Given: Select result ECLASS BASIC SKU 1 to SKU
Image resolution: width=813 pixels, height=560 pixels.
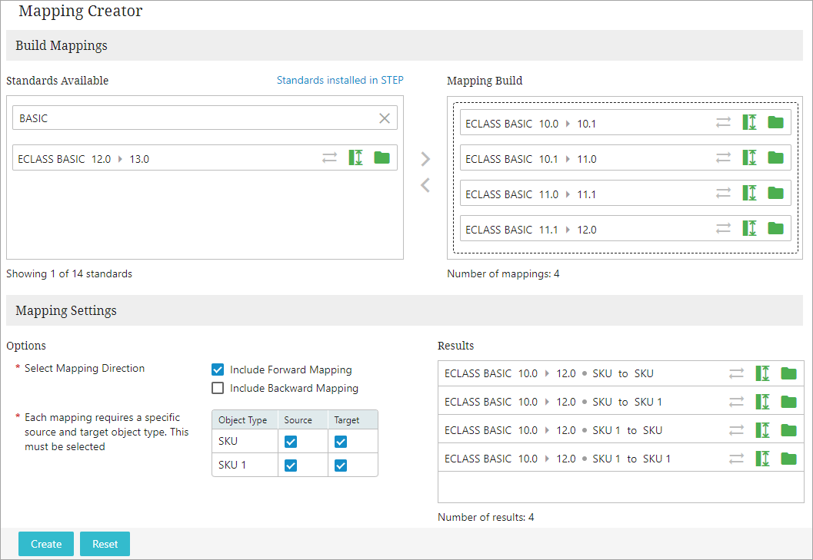Looking at the screenshot, I should click(x=621, y=430).
